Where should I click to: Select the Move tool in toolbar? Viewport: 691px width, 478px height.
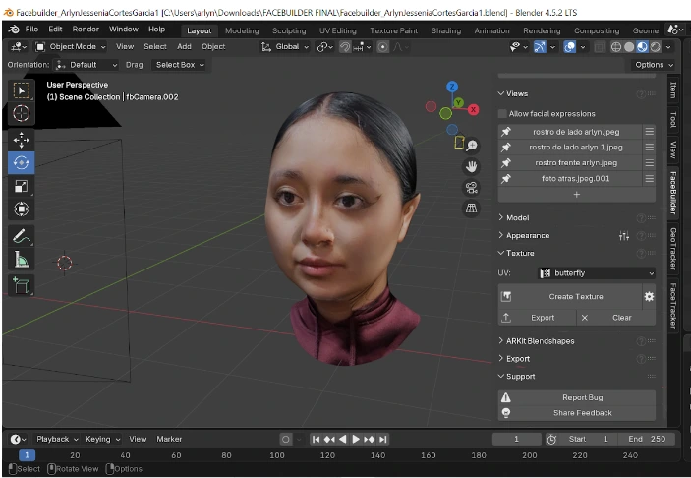point(22,140)
